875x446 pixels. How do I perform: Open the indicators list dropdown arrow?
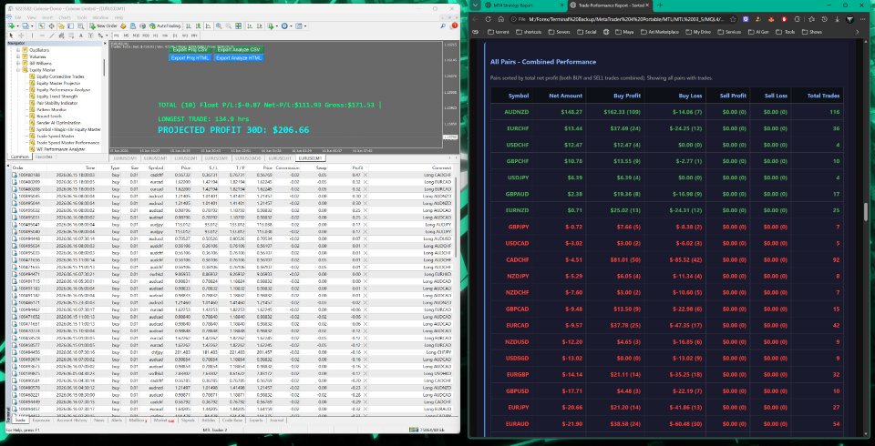point(277,25)
